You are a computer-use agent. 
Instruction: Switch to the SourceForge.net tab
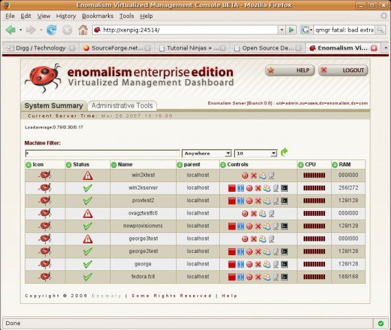point(117,48)
